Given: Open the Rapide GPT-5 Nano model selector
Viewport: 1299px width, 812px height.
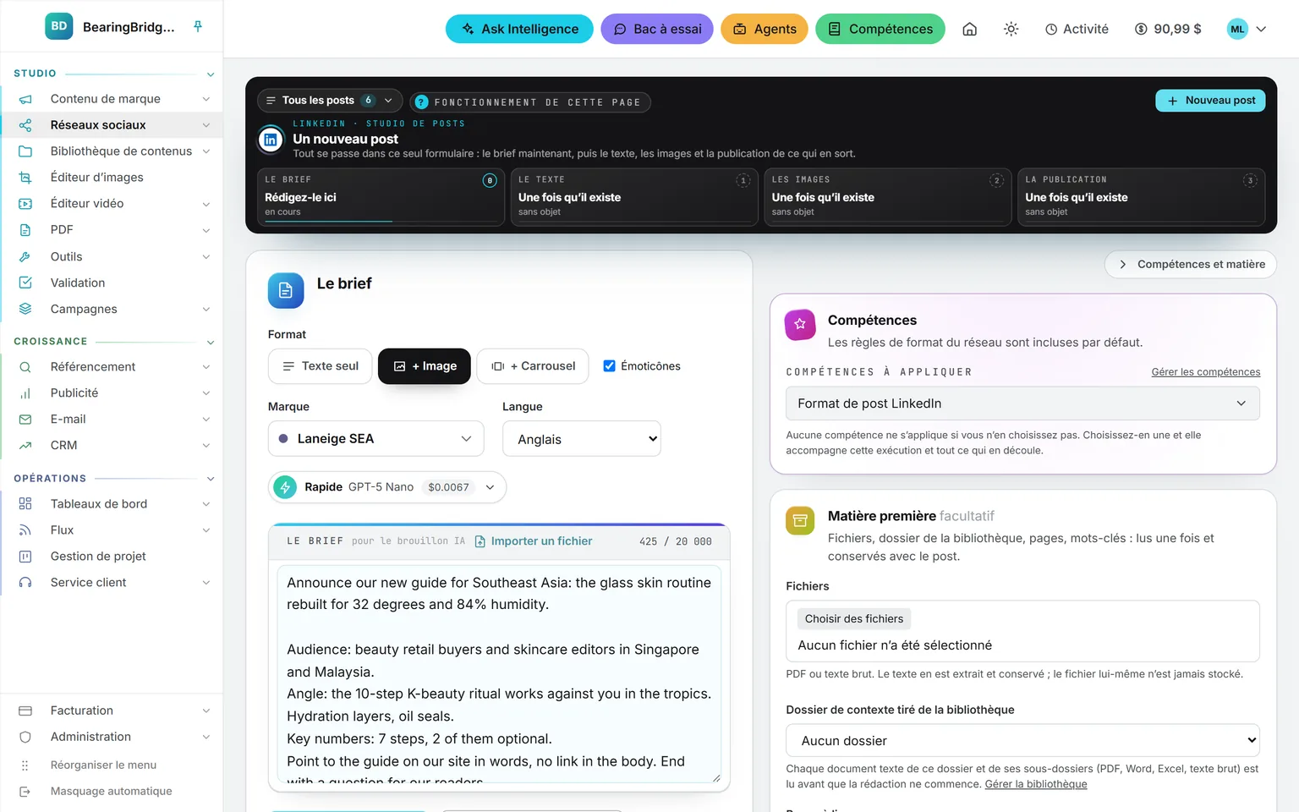Looking at the screenshot, I should coord(387,487).
